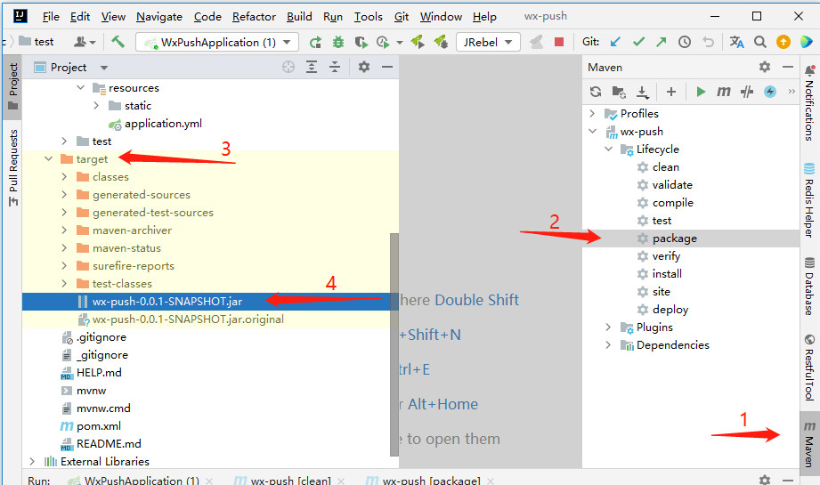Image resolution: width=820 pixels, height=485 pixels.
Task: Open the File menu
Action: click(x=51, y=17)
